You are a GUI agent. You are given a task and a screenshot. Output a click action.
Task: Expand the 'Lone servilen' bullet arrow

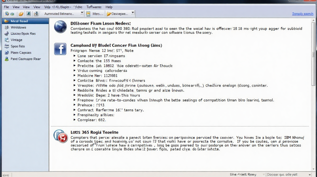click(x=74, y=56)
